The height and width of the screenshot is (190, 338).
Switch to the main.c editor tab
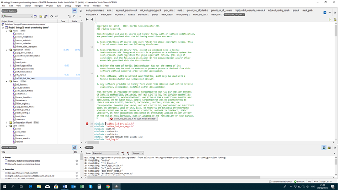[x=109, y=11]
